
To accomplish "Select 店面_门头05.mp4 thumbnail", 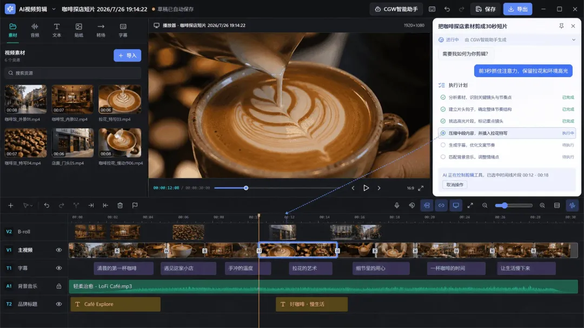I will pyautogui.click(x=72, y=143).
